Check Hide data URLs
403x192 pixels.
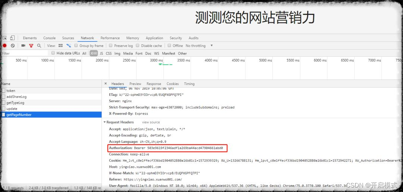53,53
